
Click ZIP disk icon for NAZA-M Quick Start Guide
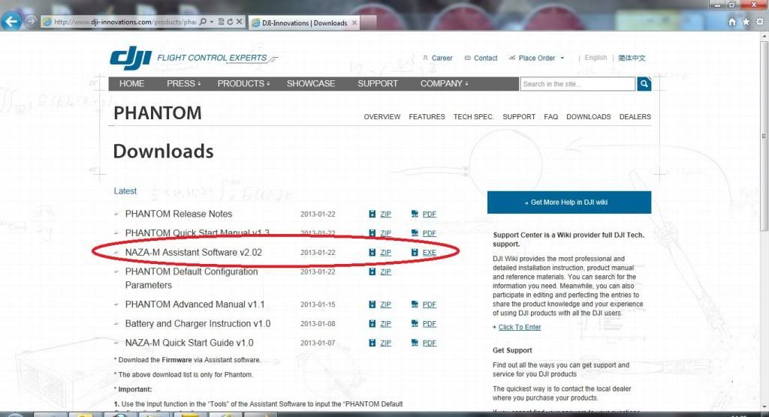point(372,343)
